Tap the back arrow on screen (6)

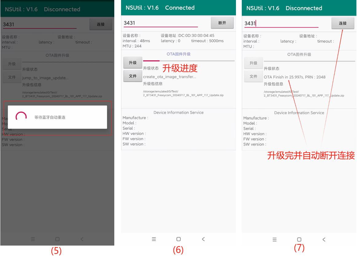click(x=203, y=239)
